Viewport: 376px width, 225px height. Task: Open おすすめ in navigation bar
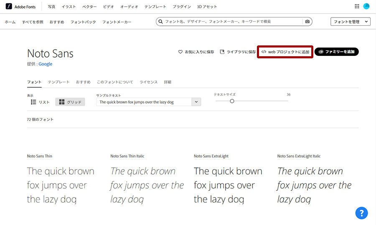point(57,22)
